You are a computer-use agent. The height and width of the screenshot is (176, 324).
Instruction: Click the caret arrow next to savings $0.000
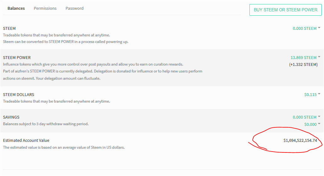(x=319, y=124)
